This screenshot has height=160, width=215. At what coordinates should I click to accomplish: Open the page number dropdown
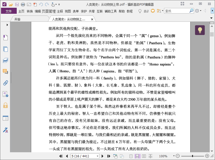pyautogui.click(x=97, y=156)
